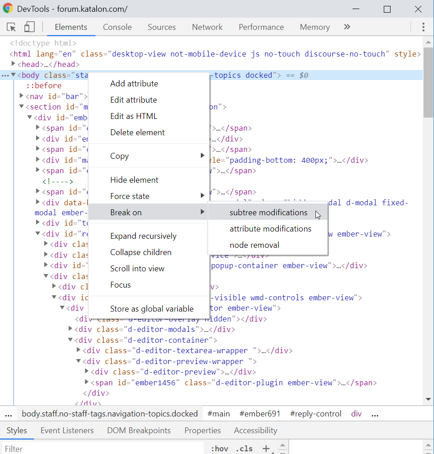Switch to the Console tab

point(117,27)
